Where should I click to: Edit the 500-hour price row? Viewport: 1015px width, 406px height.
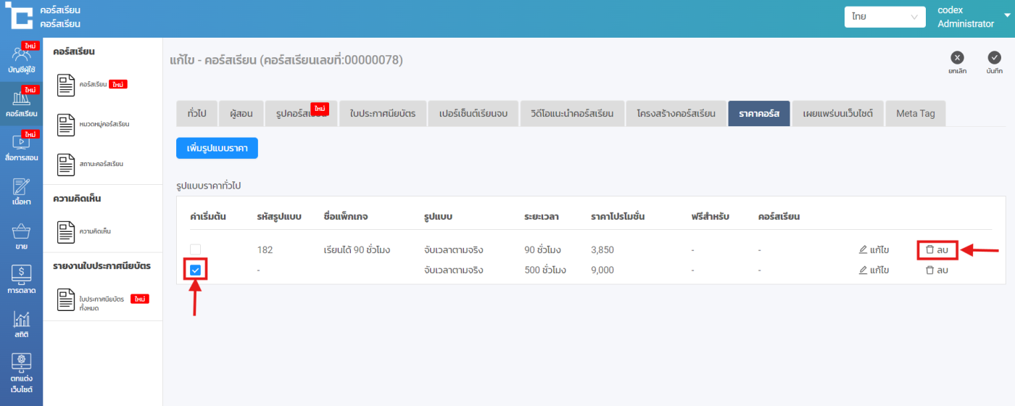pyautogui.click(x=874, y=270)
